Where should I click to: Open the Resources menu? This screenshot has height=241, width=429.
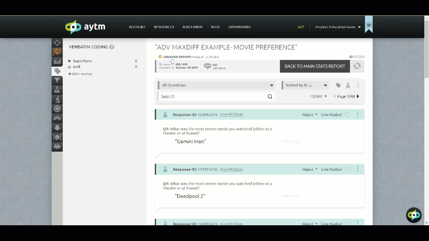click(x=164, y=27)
